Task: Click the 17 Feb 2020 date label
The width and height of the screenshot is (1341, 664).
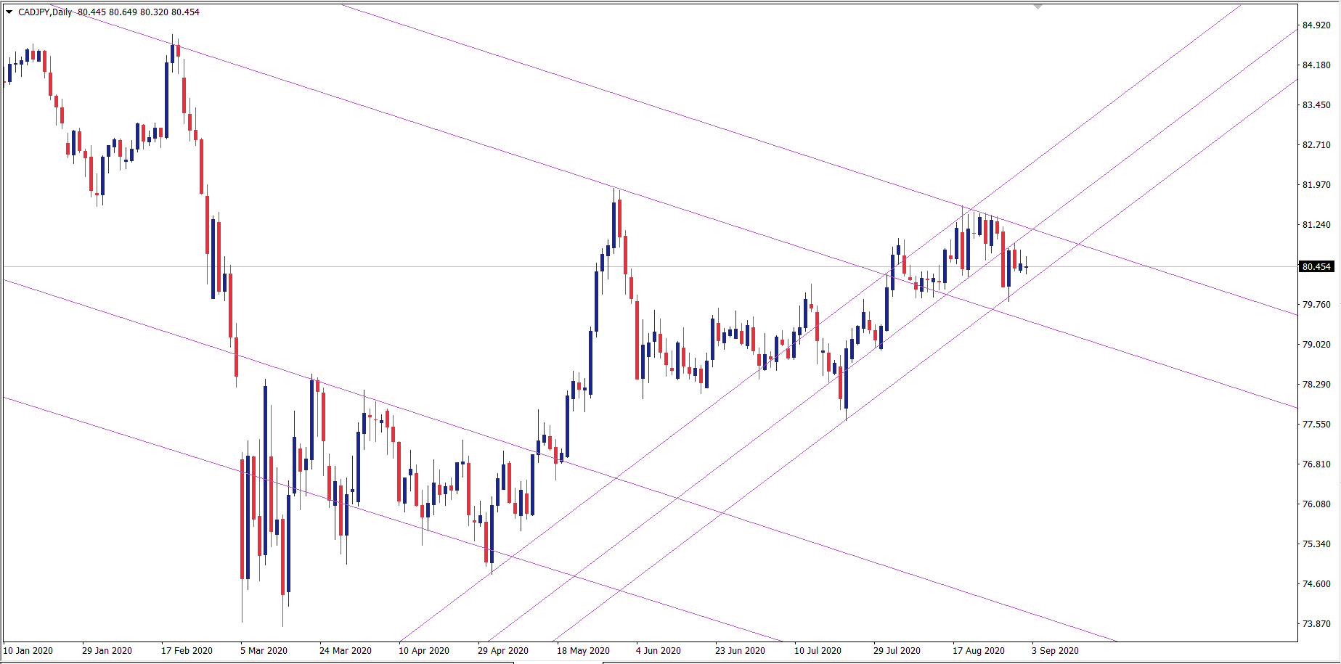Action: pyautogui.click(x=187, y=650)
